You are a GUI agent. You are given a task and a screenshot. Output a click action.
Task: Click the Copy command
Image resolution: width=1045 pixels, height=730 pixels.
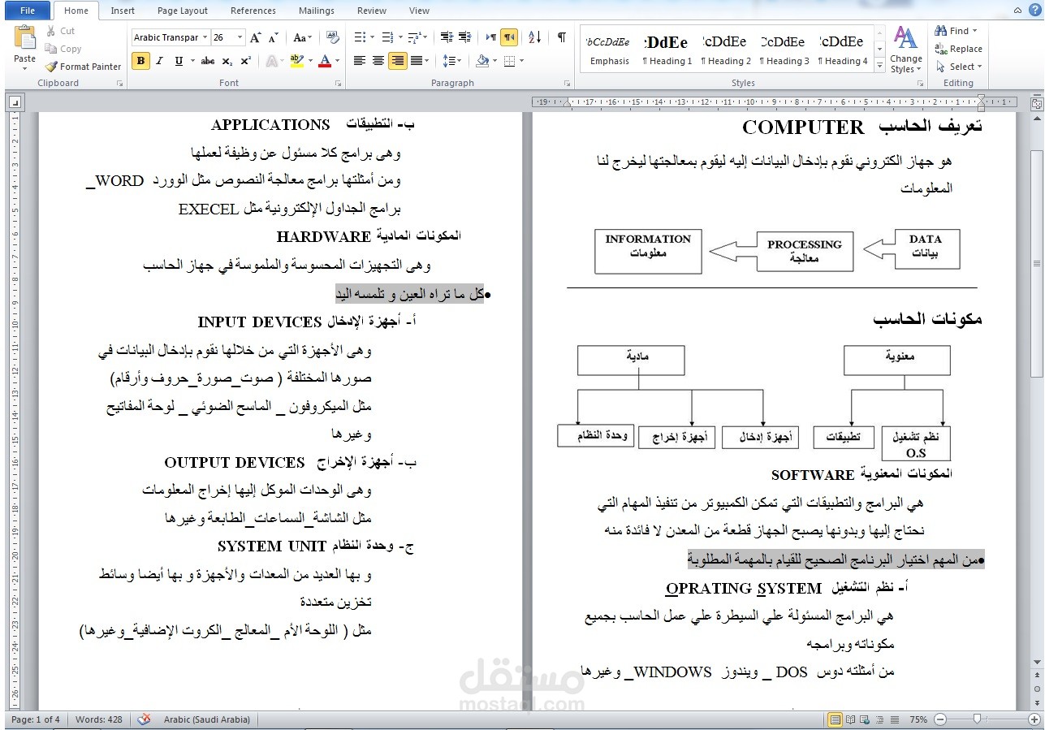pyautogui.click(x=63, y=49)
